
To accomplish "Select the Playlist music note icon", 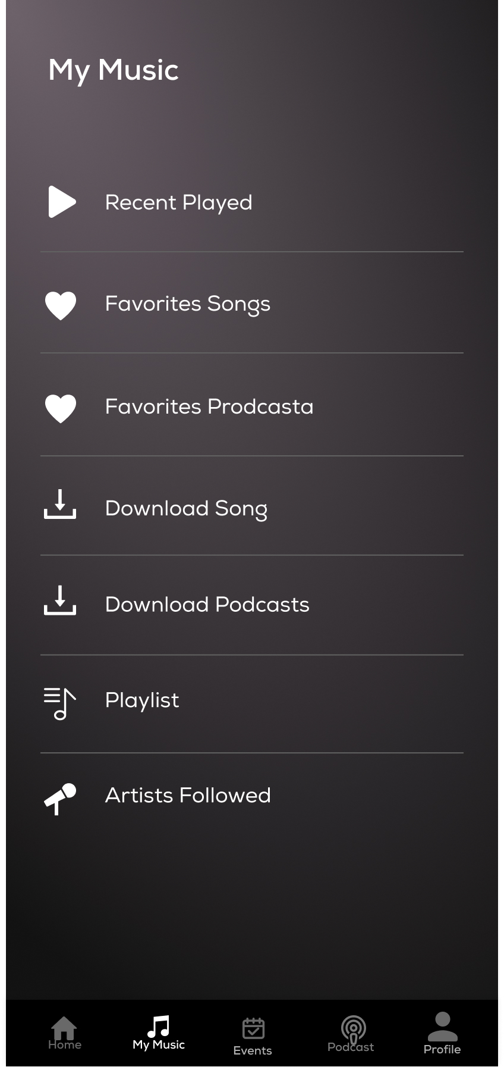I will 60,703.
